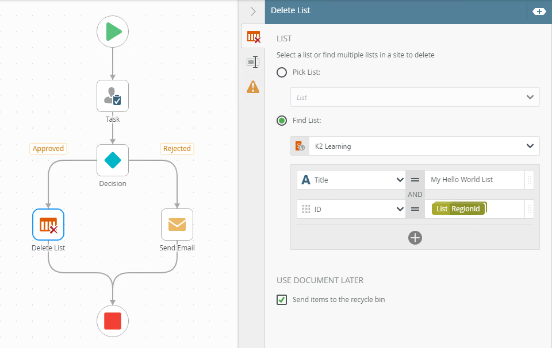Viewport: 552px width, 348px height.
Task: Select the Send Email step icon
Action: point(177,225)
